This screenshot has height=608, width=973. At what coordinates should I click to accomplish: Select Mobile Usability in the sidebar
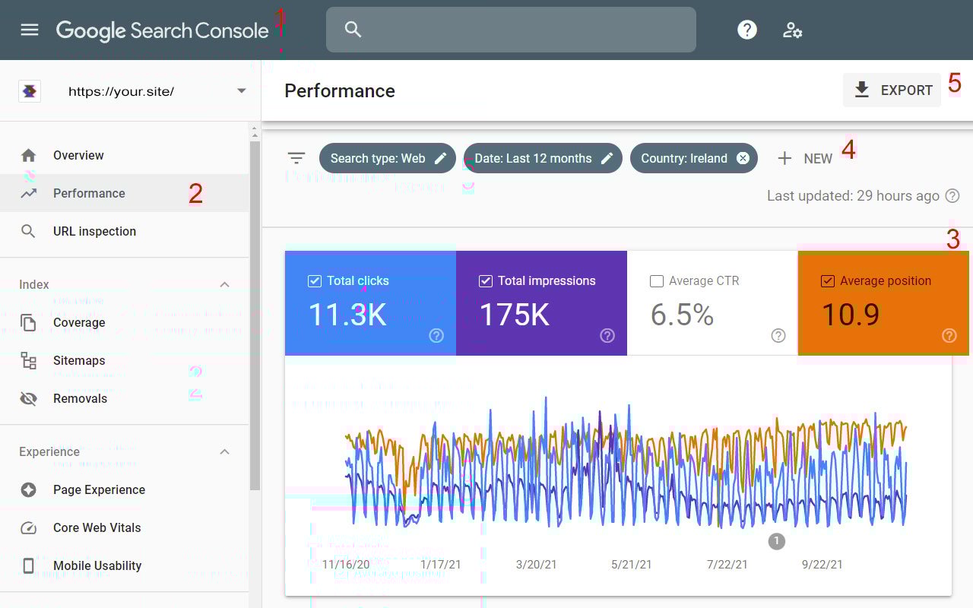[x=97, y=565]
